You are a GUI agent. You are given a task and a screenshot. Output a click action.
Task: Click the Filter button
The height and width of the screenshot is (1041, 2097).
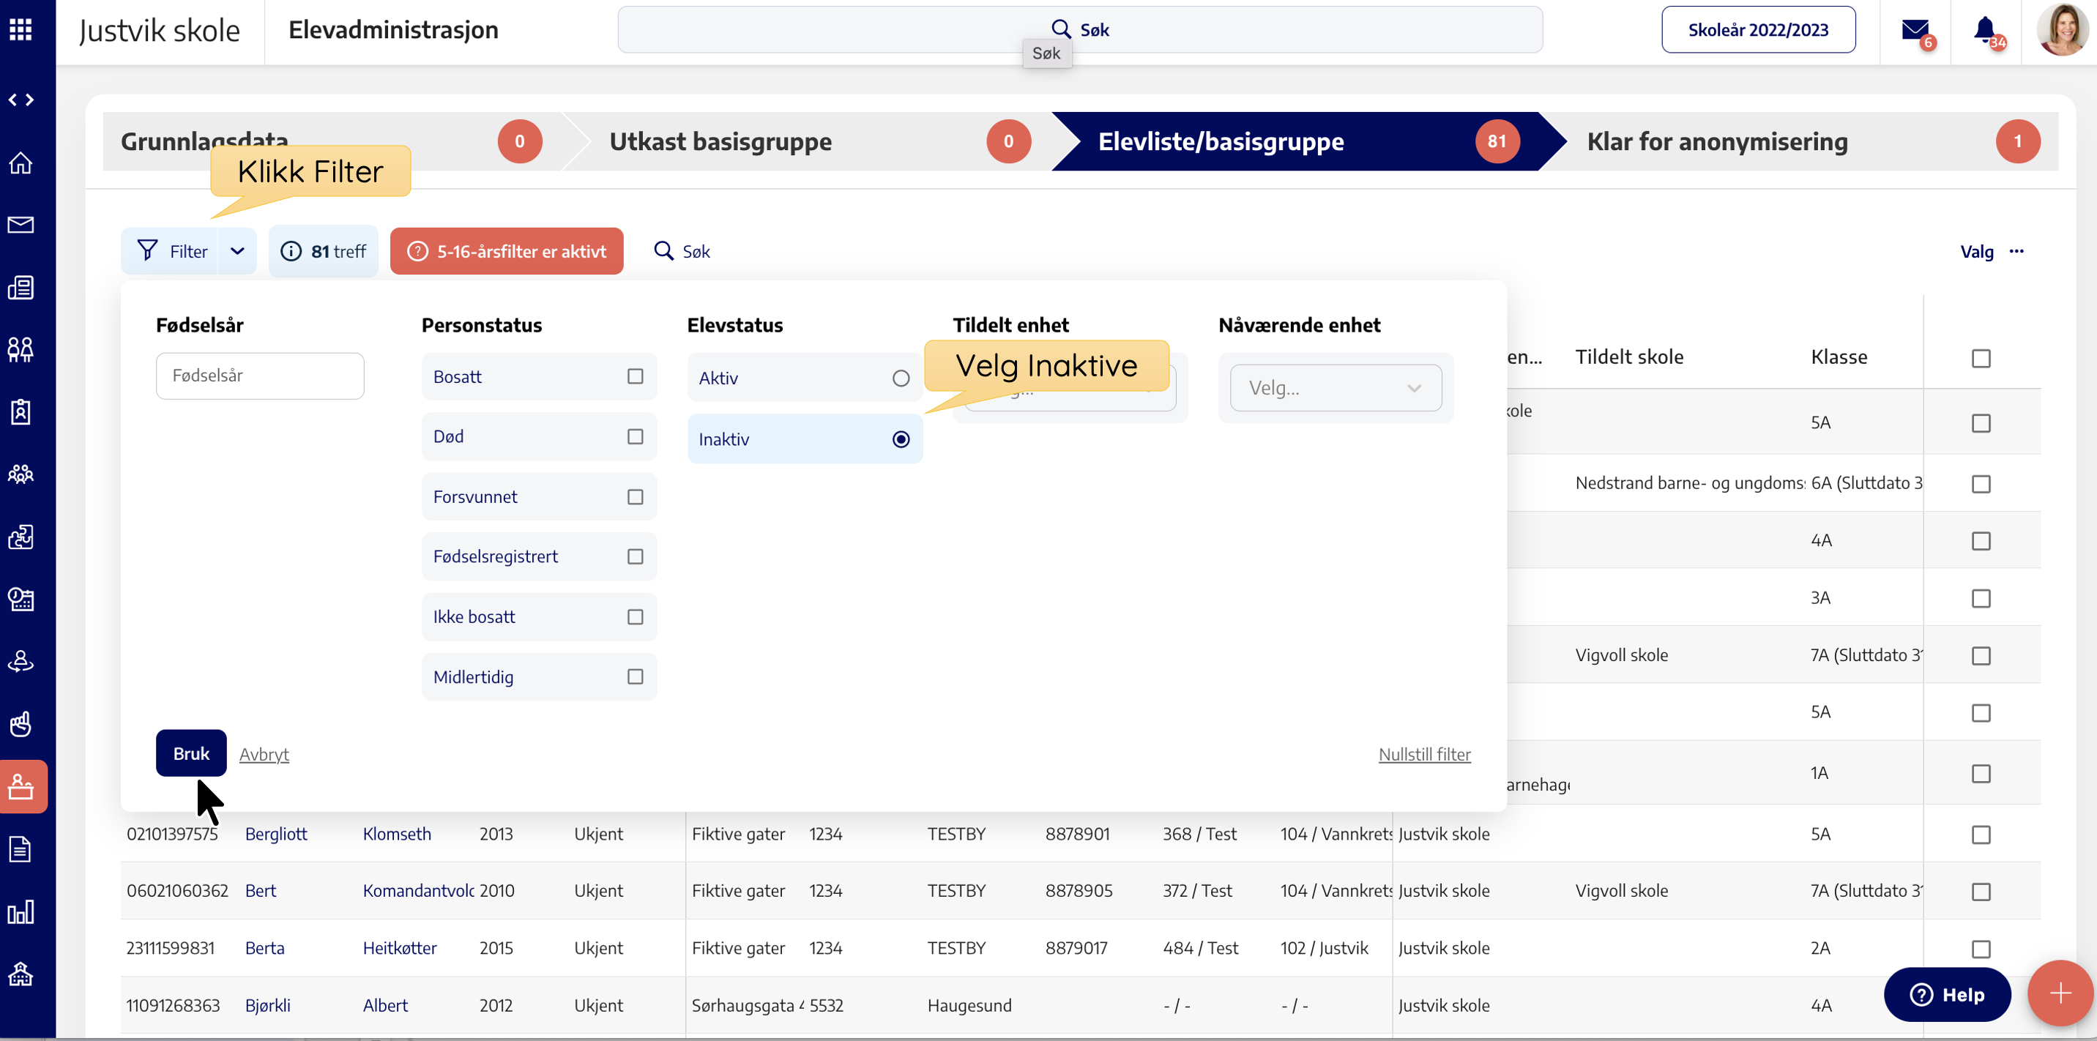click(x=171, y=250)
